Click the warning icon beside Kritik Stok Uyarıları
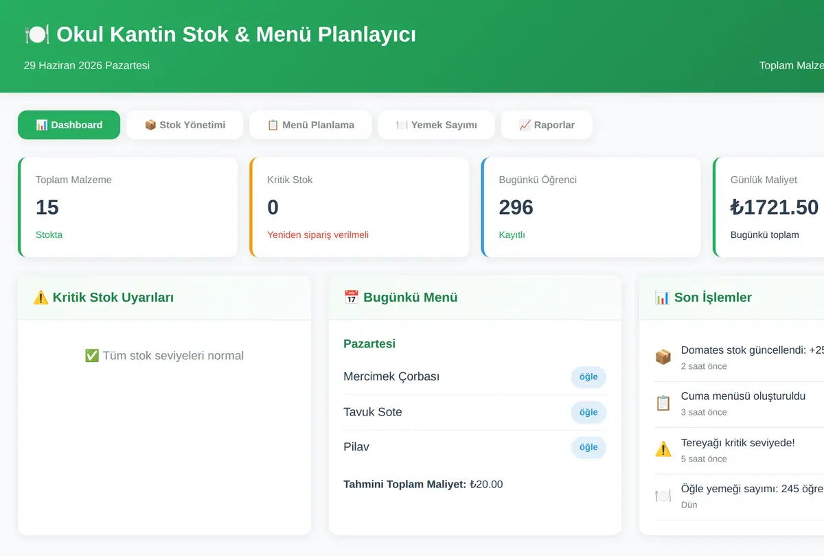The width and height of the screenshot is (824, 556). tap(41, 298)
